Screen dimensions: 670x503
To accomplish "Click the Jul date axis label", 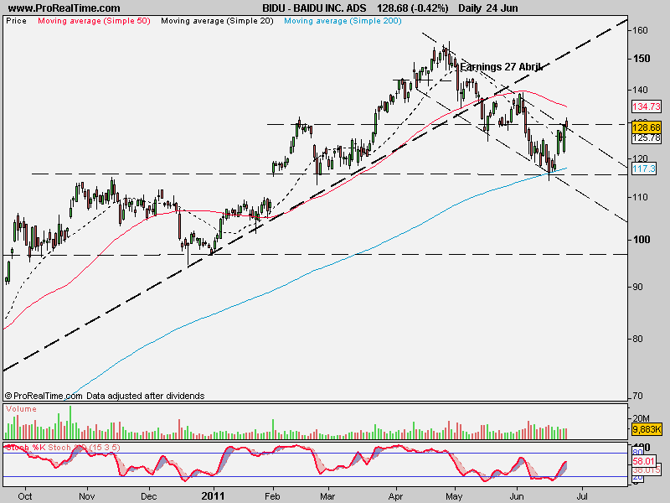I will pos(582,496).
